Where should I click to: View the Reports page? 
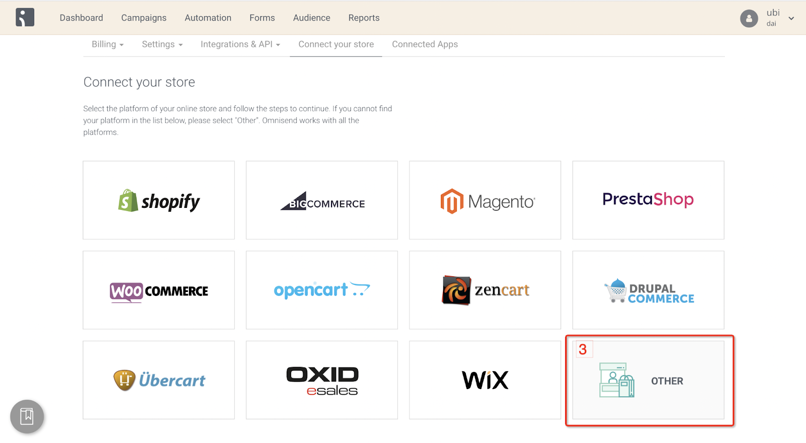pyautogui.click(x=364, y=18)
